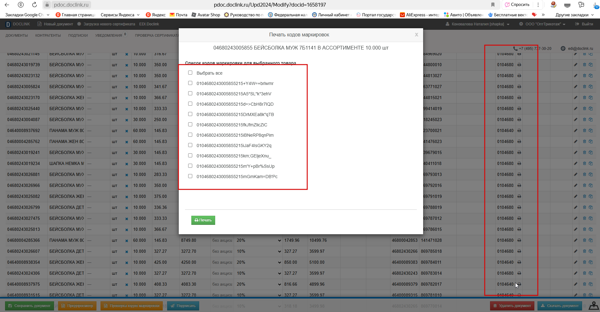
Task: Click Выйти logout link
Action: coord(584,24)
